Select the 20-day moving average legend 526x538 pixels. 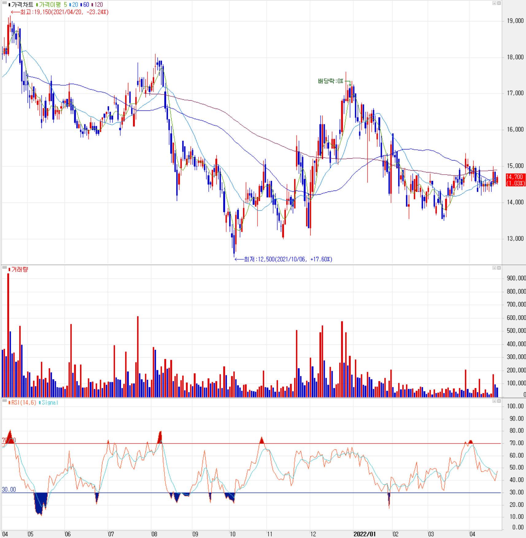click(75, 5)
